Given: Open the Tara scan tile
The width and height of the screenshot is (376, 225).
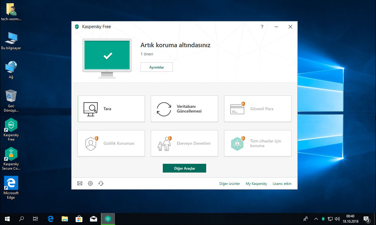Looking at the screenshot, I should [x=111, y=109].
